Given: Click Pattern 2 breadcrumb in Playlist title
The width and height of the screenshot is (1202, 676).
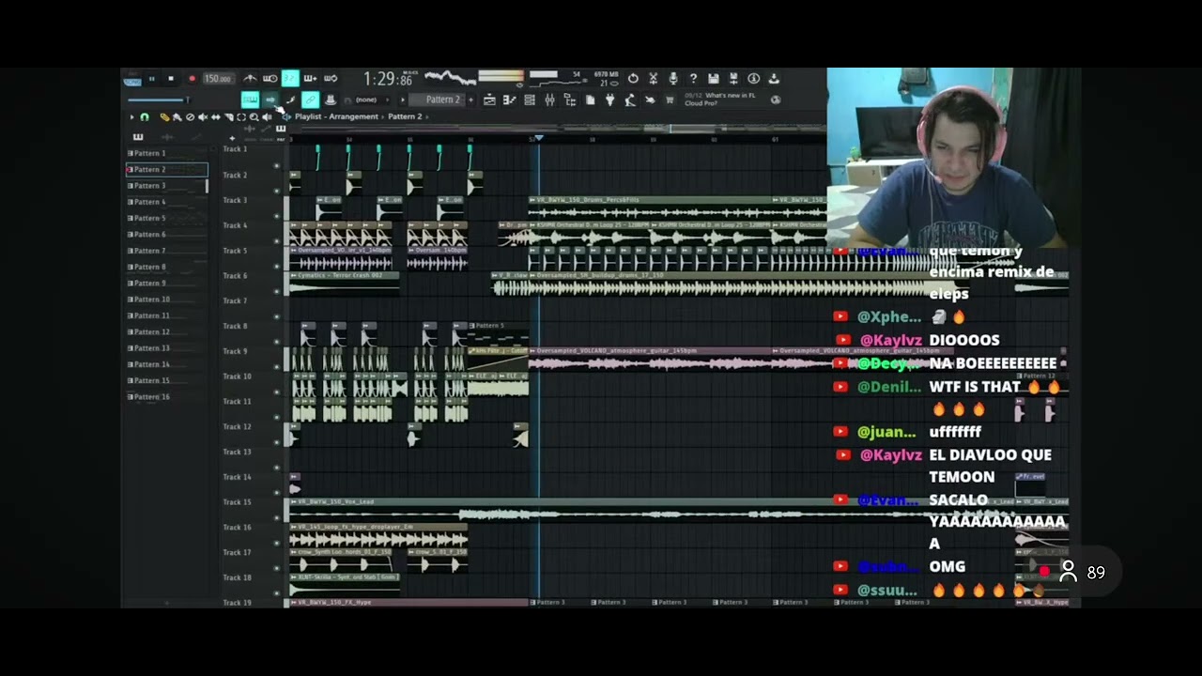Looking at the screenshot, I should pos(405,116).
